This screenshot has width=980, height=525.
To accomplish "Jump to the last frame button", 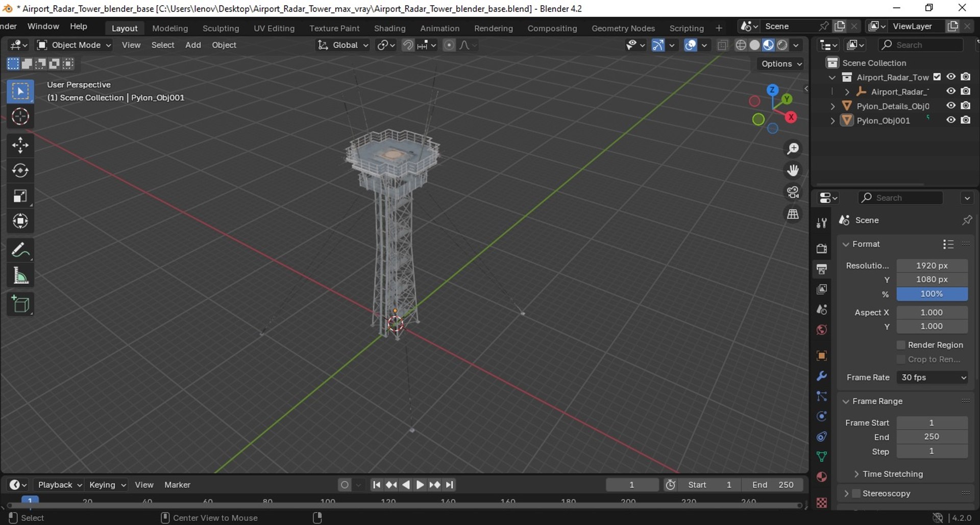I will click(450, 485).
